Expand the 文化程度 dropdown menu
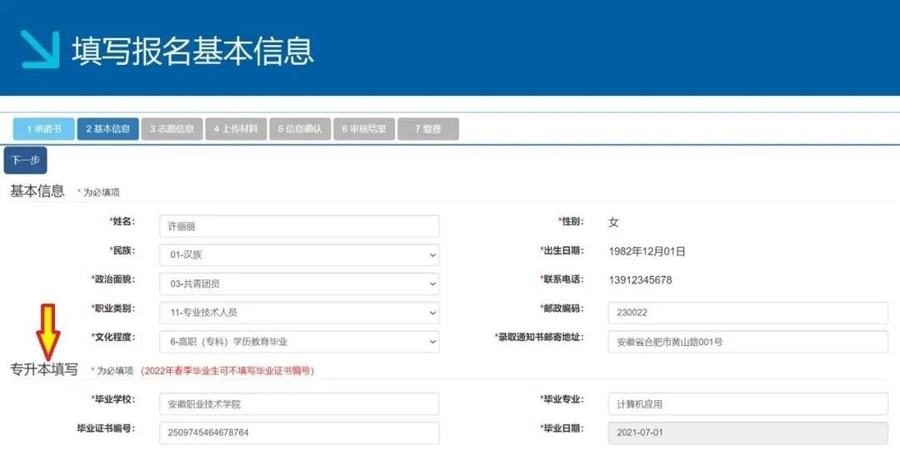The image size is (900, 465). [298, 341]
